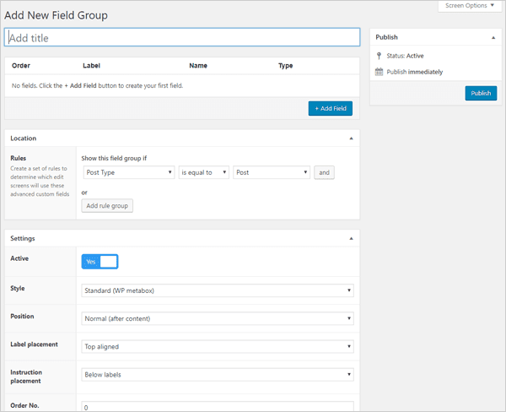506x412 pixels.
Task: Toggle the Active switch off
Action: click(x=100, y=262)
